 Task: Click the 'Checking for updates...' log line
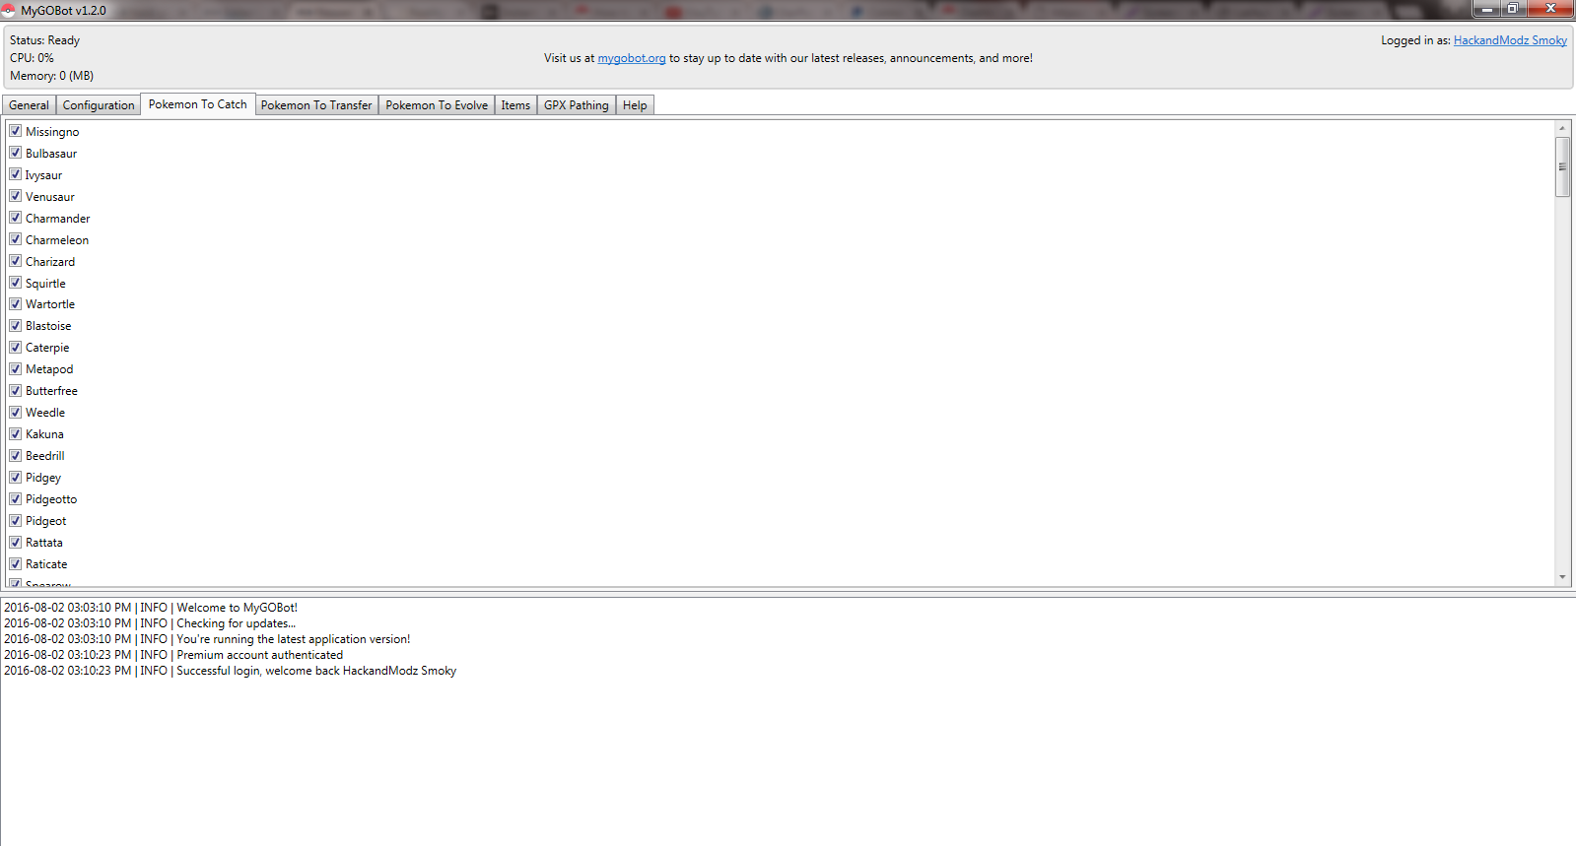150,623
